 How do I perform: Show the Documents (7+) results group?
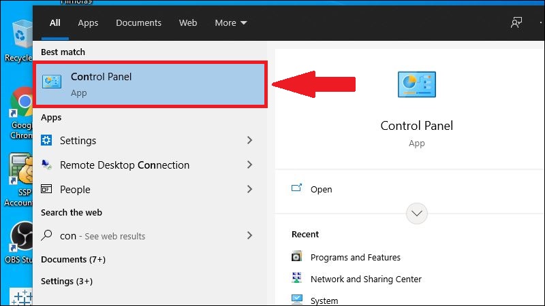pyautogui.click(x=73, y=260)
